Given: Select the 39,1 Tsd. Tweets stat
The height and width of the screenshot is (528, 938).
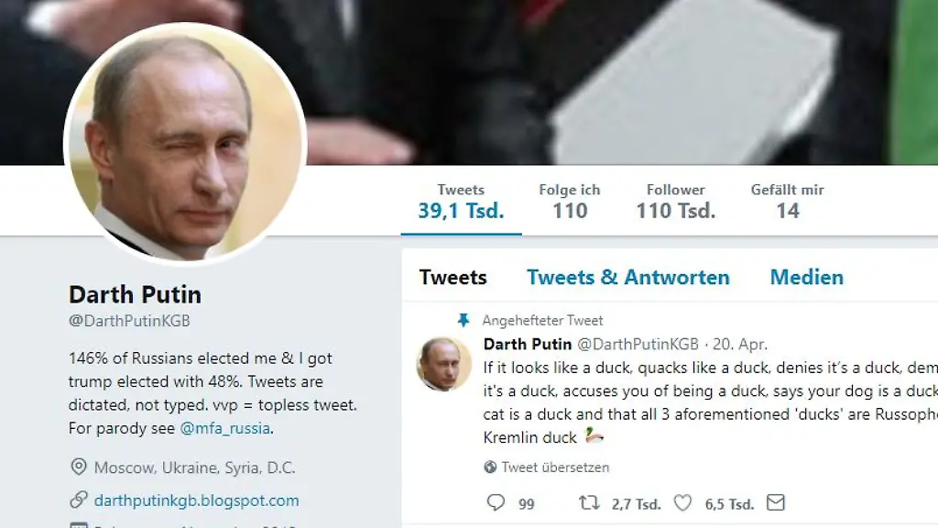Looking at the screenshot, I should [x=461, y=202].
